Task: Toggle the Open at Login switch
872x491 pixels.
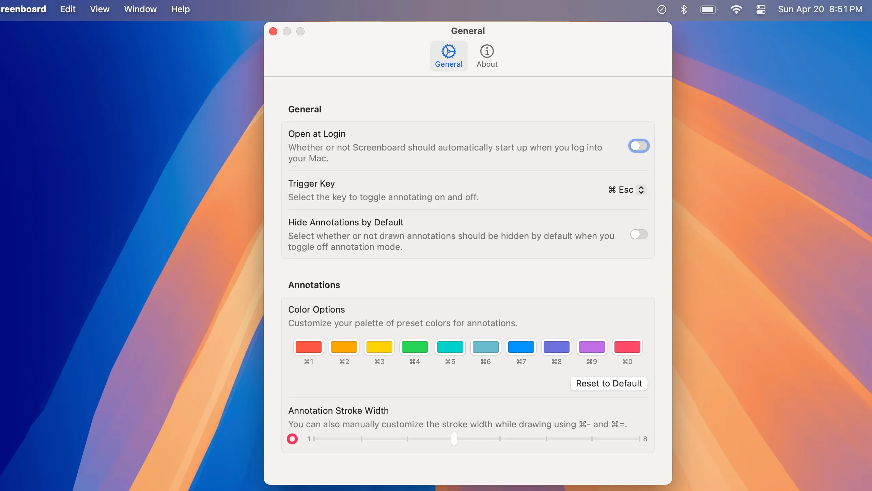Action: tap(639, 146)
